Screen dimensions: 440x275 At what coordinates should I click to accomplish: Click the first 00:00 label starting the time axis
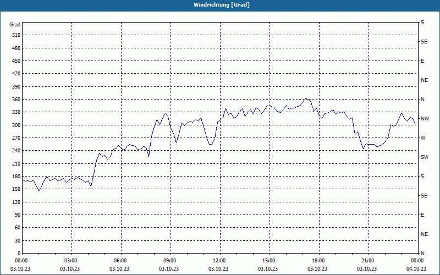23,261
